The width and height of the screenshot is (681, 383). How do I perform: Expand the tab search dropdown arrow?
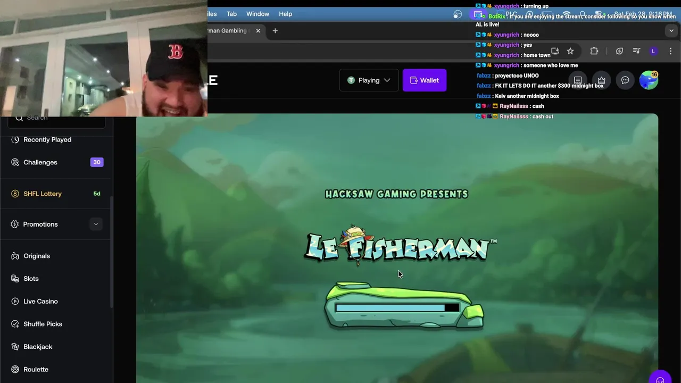pyautogui.click(x=671, y=31)
